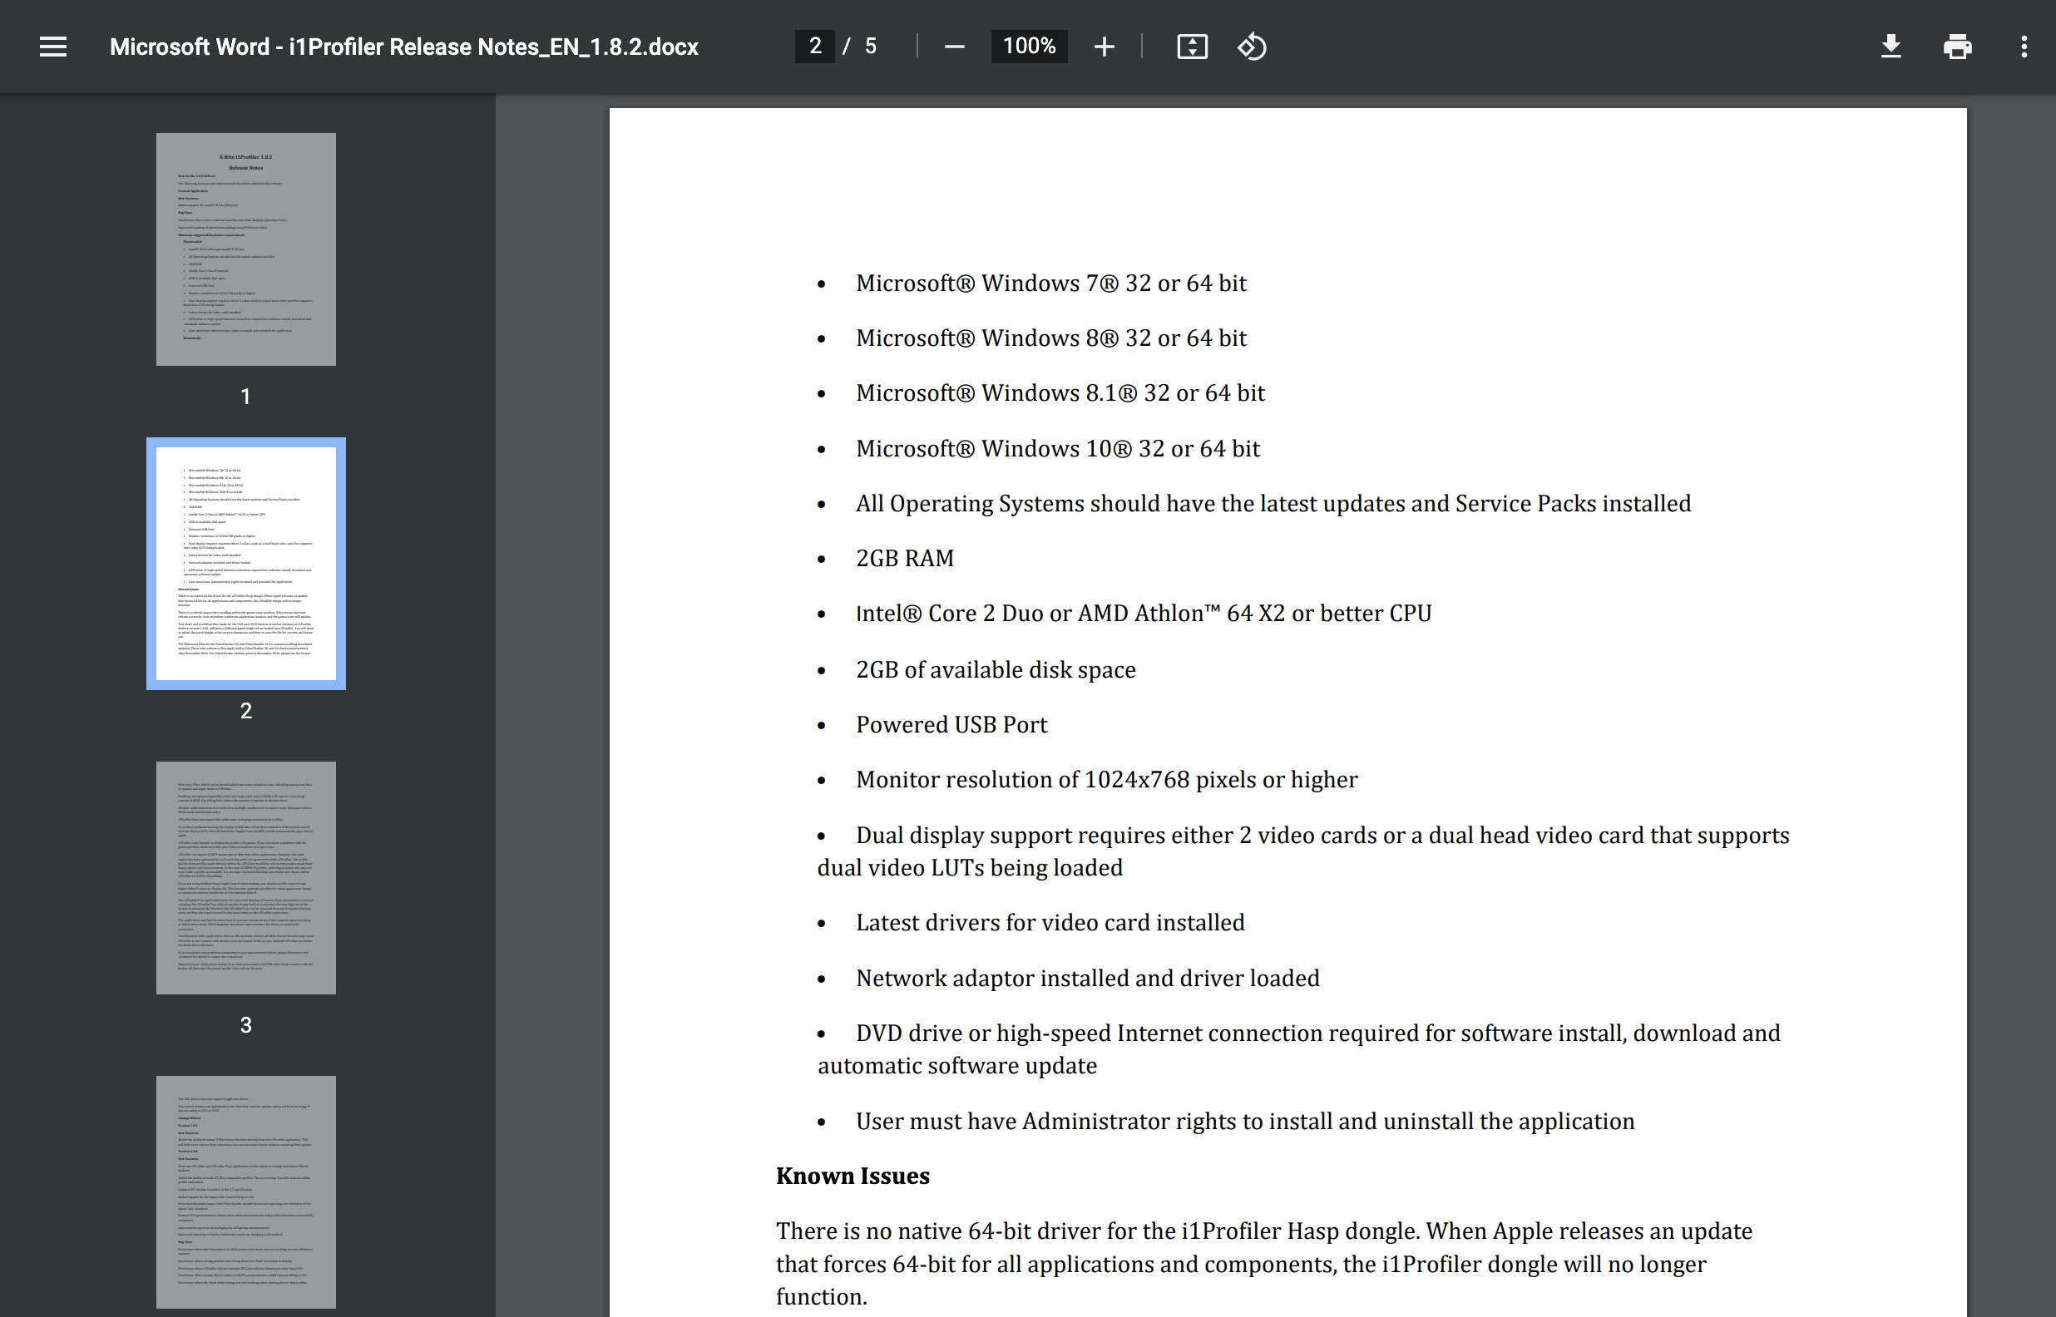This screenshot has height=1317, width=2056.
Task: Select the page 3 thumbnail
Action: click(x=245, y=878)
